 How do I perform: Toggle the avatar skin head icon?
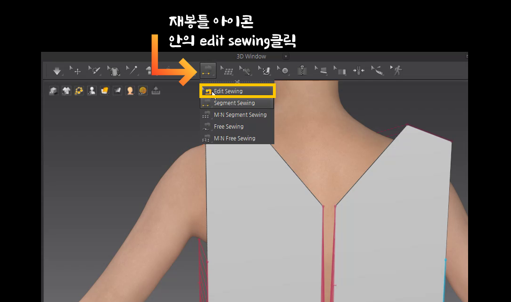130,90
